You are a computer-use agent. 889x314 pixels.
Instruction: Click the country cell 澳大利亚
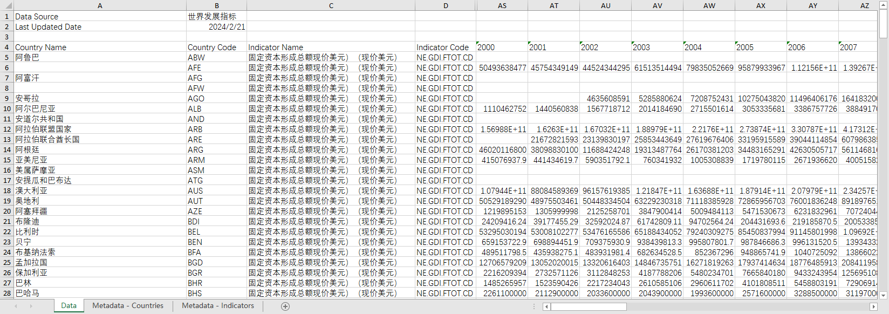[x=100, y=190]
